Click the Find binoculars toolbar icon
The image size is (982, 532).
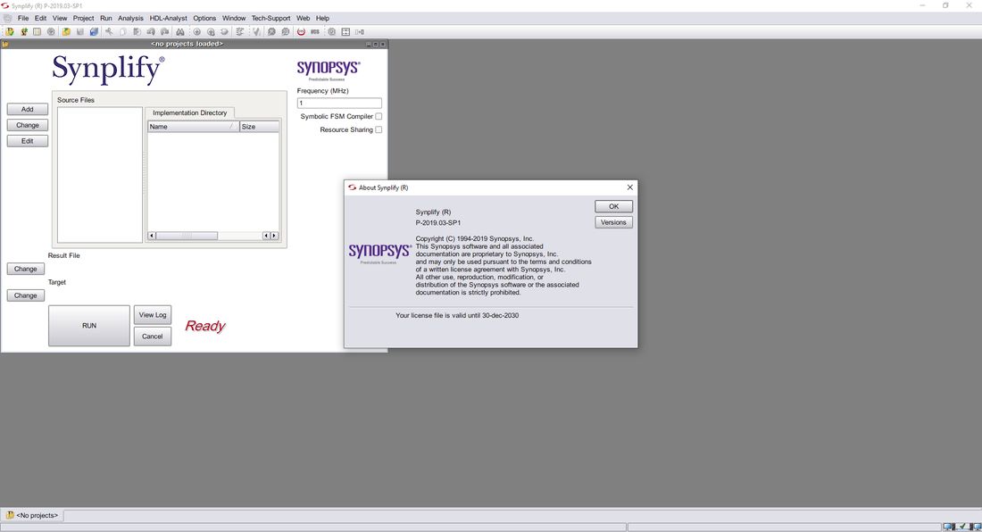point(179,31)
